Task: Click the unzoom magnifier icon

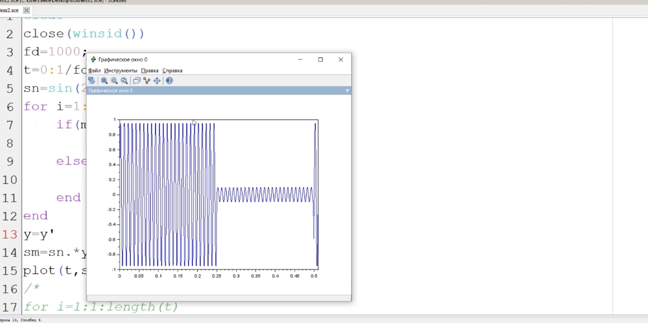Action: click(124, 81)
